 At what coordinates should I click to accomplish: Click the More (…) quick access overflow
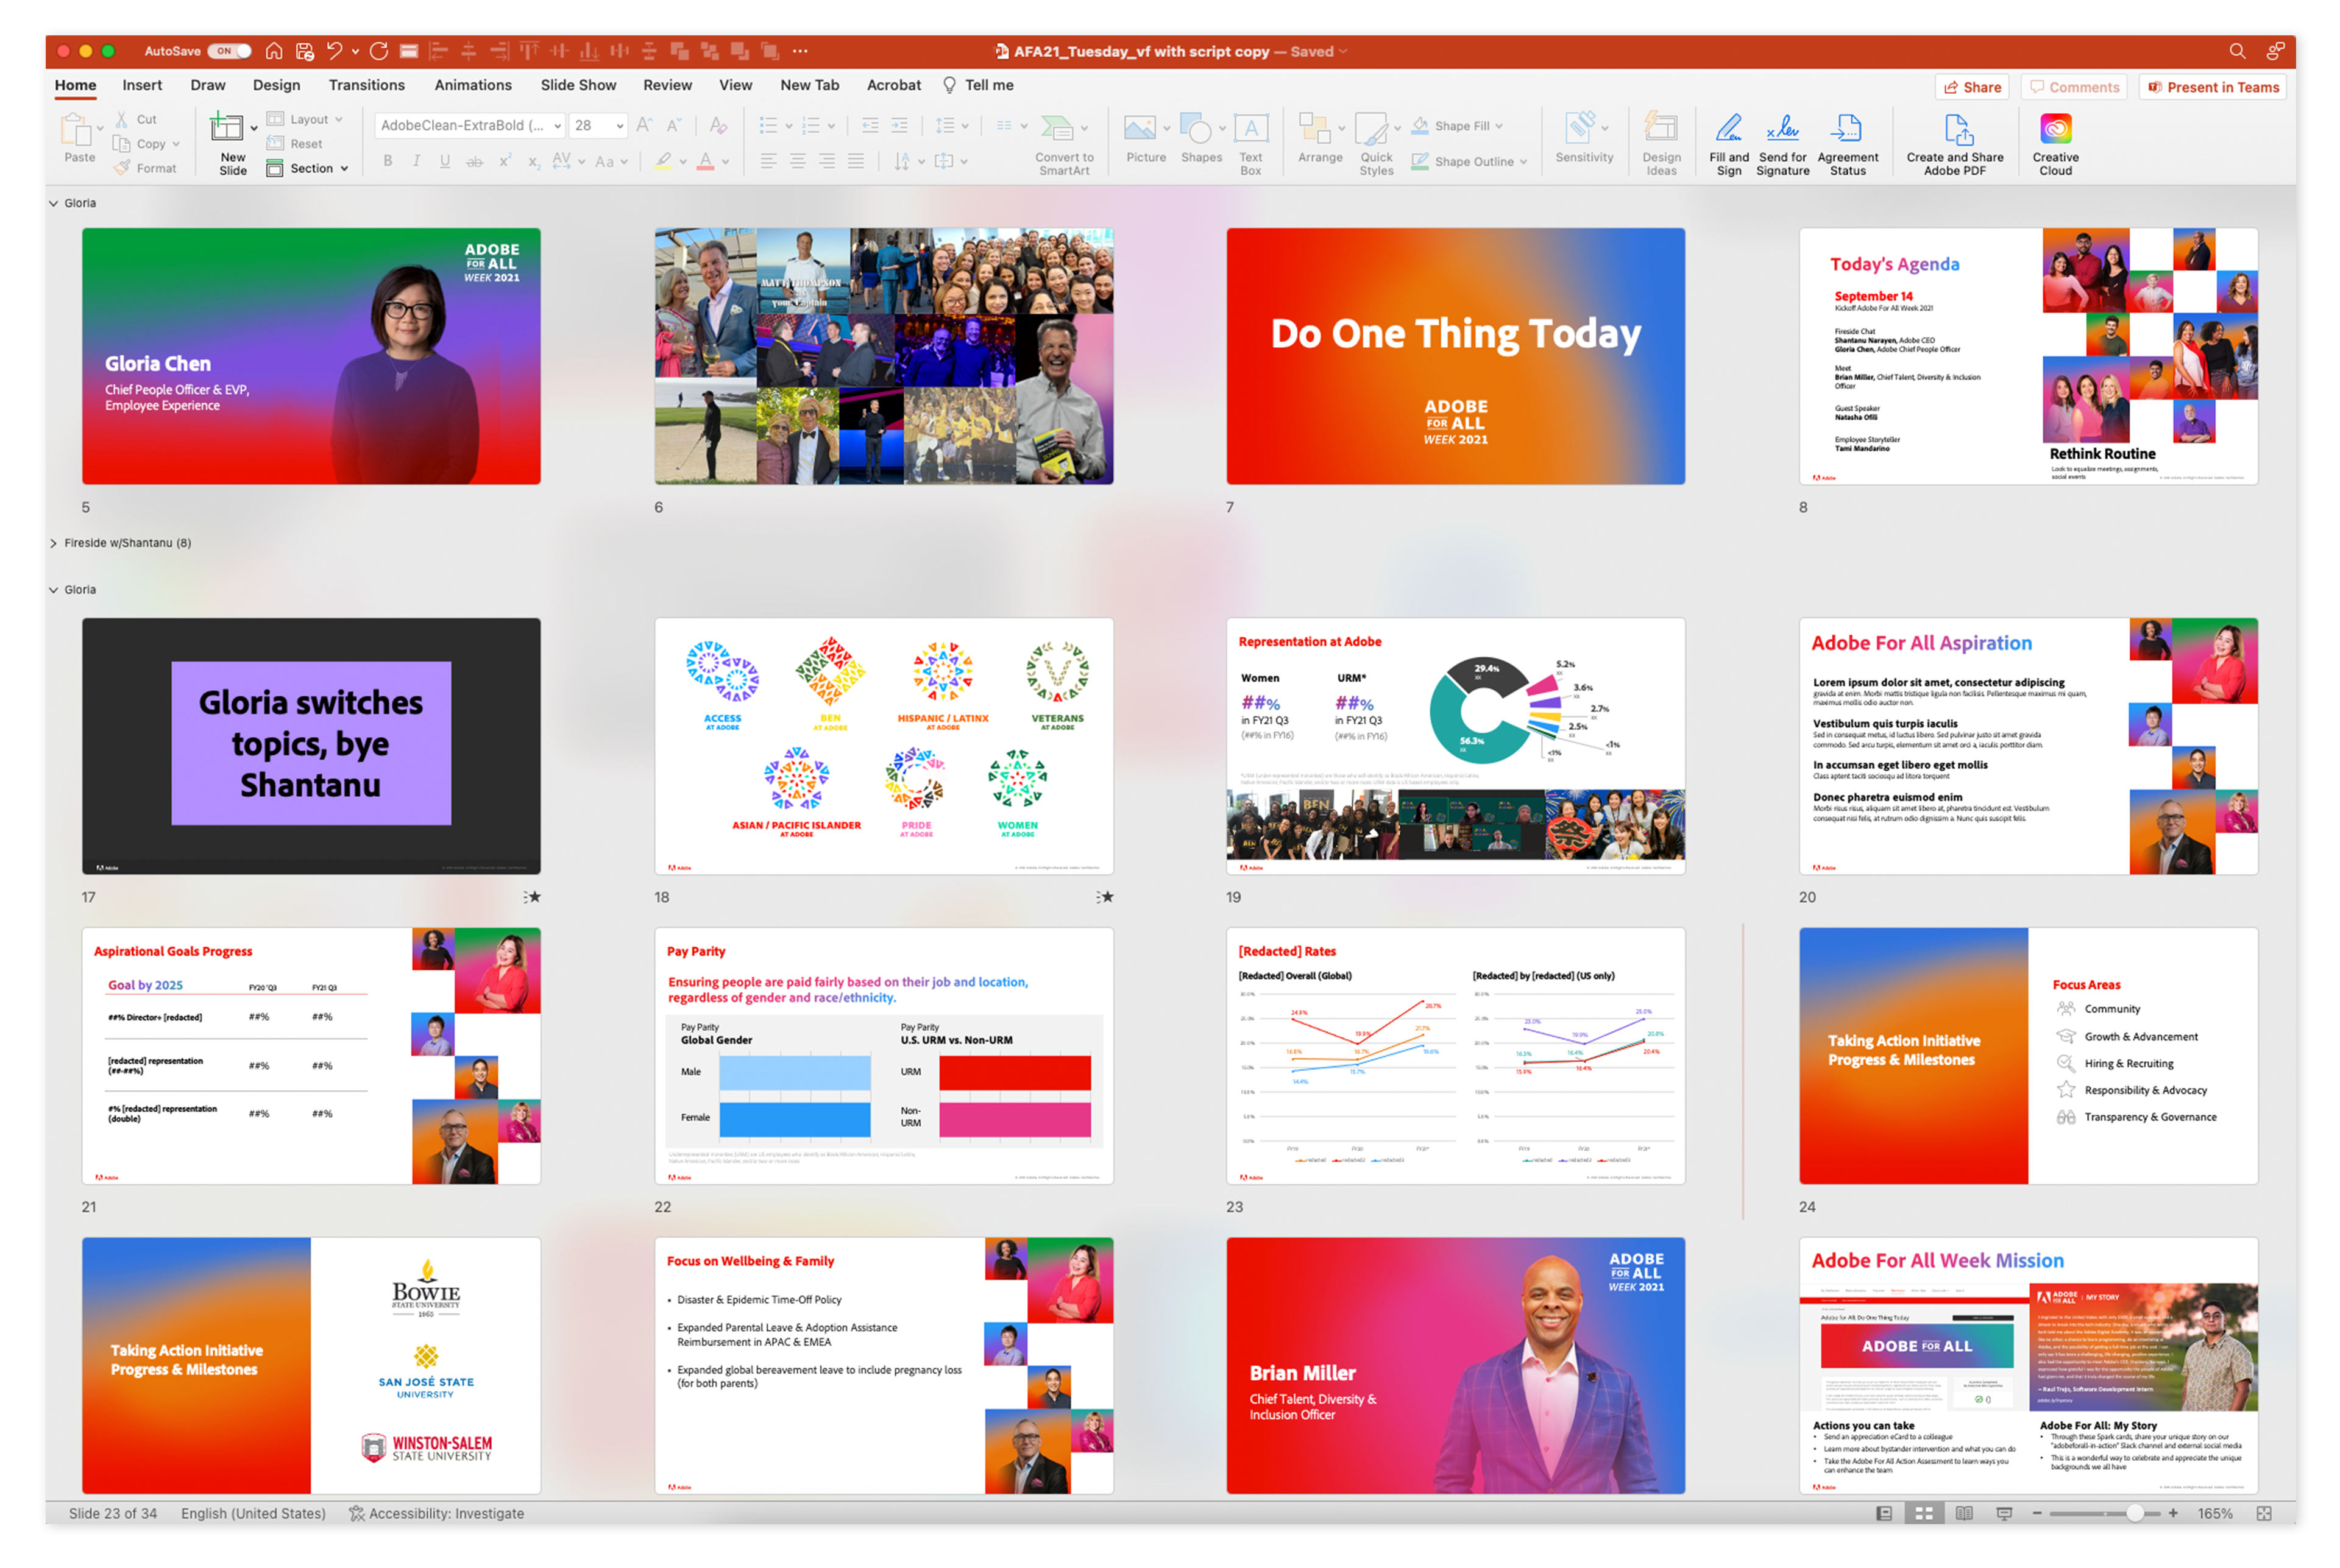click(x=800, y=51)
